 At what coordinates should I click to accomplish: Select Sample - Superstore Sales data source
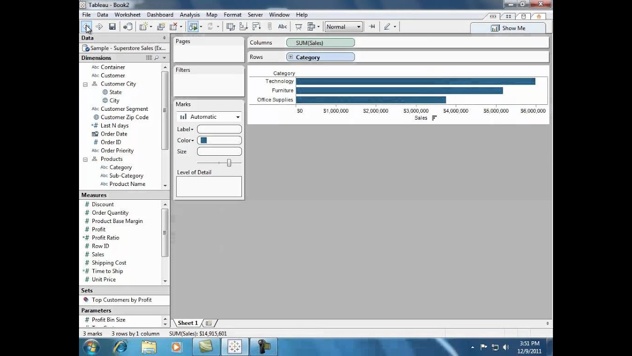124,48
